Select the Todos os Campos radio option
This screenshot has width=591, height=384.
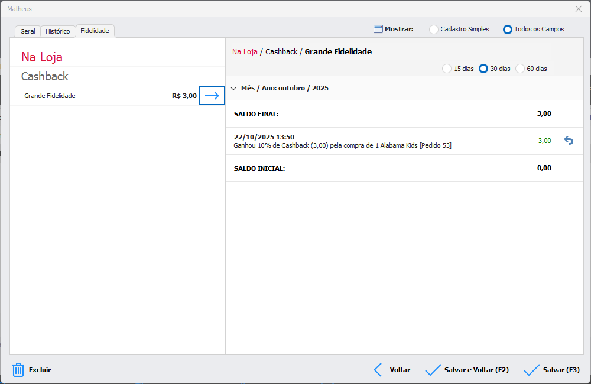click(x=508, y=29)
